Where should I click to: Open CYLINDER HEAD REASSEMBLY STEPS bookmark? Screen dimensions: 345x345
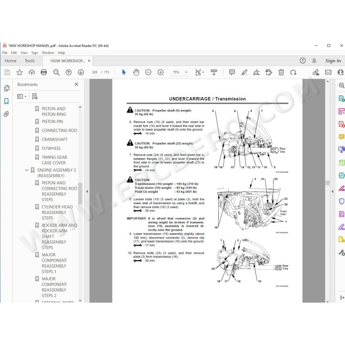(x=57, y=212)
